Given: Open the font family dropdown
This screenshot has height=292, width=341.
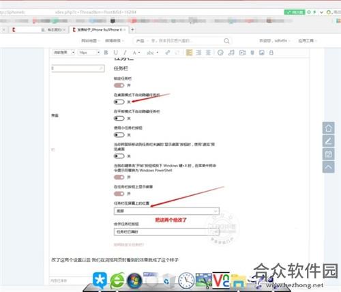Looking at the screenshot, I should tap(64, 53).
